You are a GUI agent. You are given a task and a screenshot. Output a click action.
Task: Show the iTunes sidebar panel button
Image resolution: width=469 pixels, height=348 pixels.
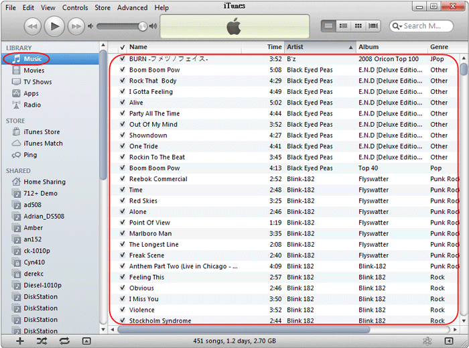(449, 341)
